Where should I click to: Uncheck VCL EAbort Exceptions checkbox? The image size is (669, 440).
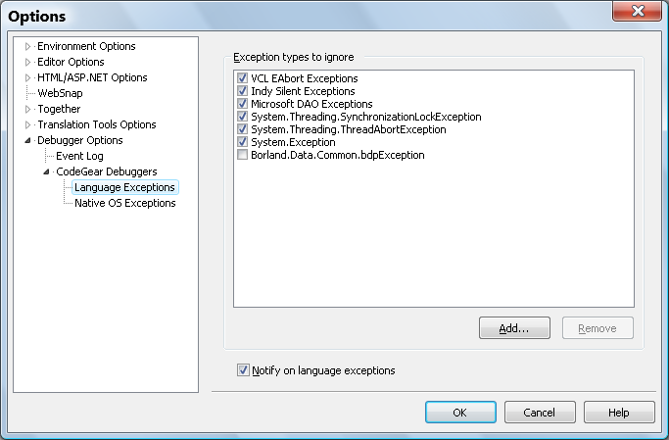tap(242, 78)
